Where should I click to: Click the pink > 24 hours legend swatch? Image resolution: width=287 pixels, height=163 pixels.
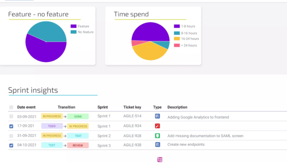point(177,45)
